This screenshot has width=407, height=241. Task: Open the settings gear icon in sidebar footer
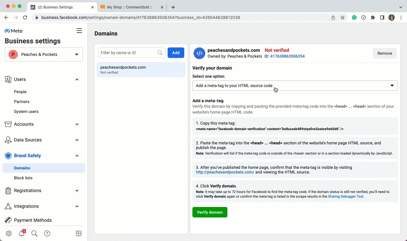pyautogui.click(x=9, y=233)
